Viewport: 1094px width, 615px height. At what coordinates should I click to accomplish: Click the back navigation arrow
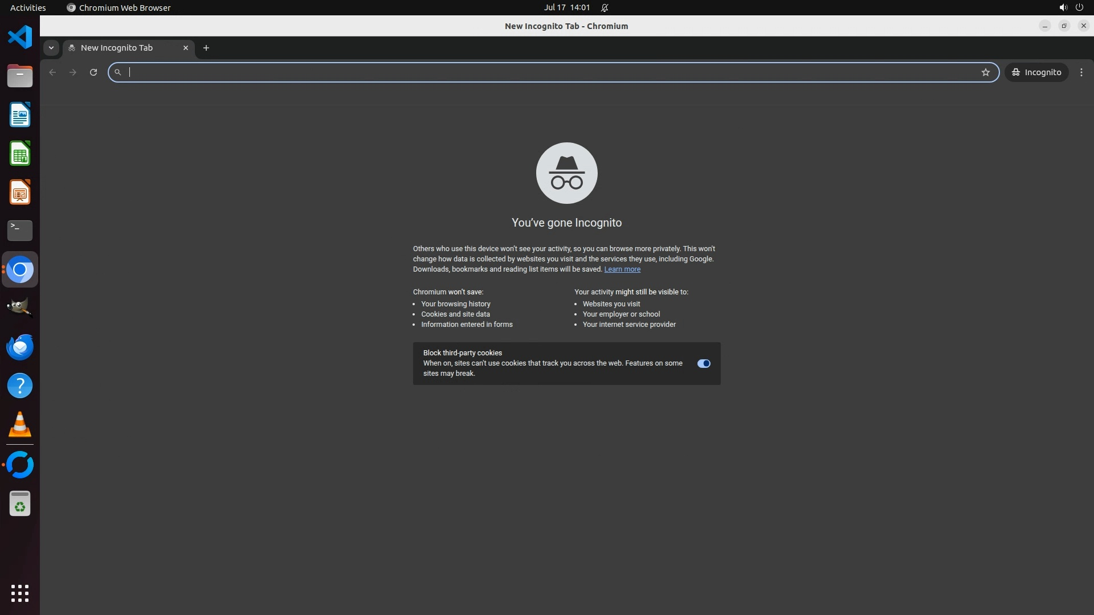[x=52, y=72]
